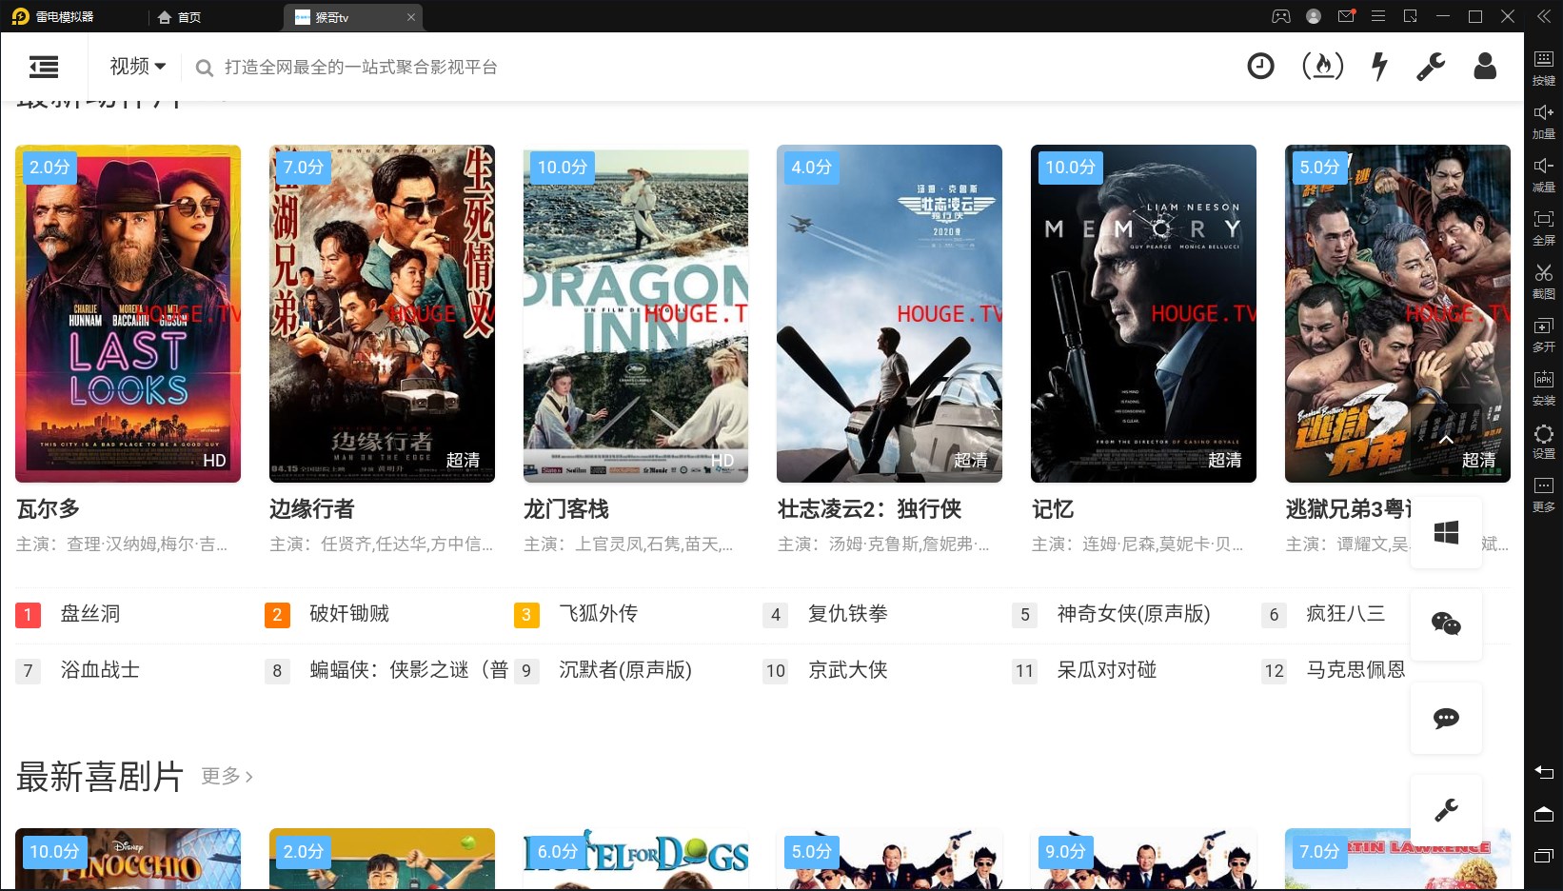Click the 边缘行者 title link
Viewport: 1563px width, 891px height.
[311, 509]
